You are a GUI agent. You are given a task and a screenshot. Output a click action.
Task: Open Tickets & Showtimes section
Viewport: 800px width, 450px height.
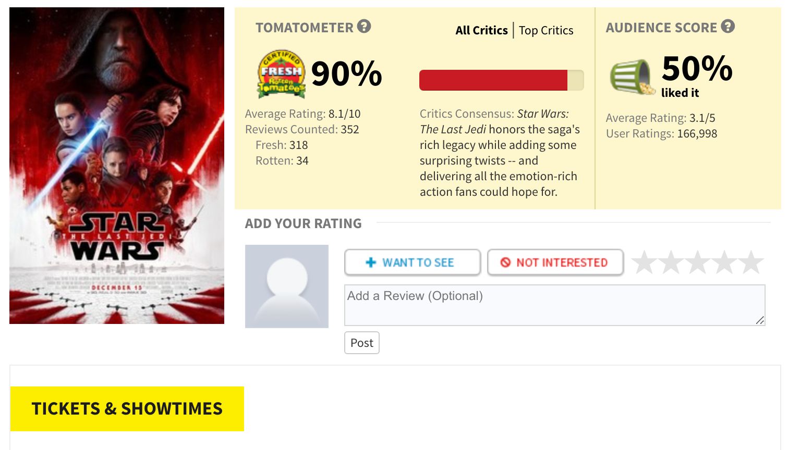(x=127, y=409)
